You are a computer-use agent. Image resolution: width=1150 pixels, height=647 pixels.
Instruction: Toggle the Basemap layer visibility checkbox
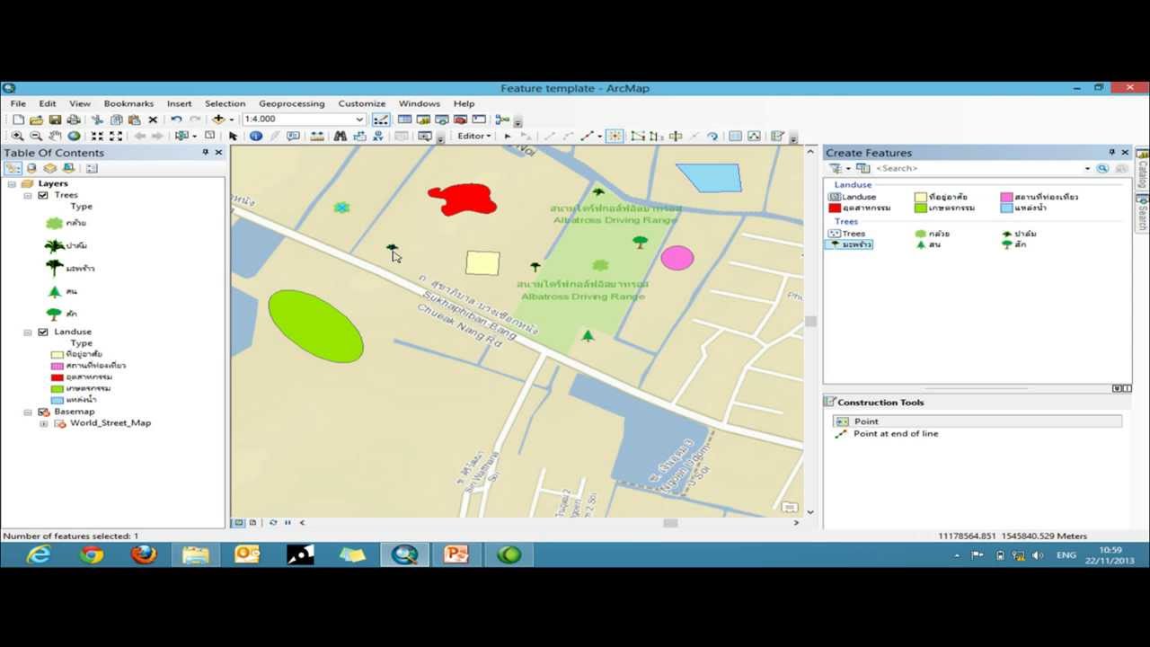[x=42, y=412]
